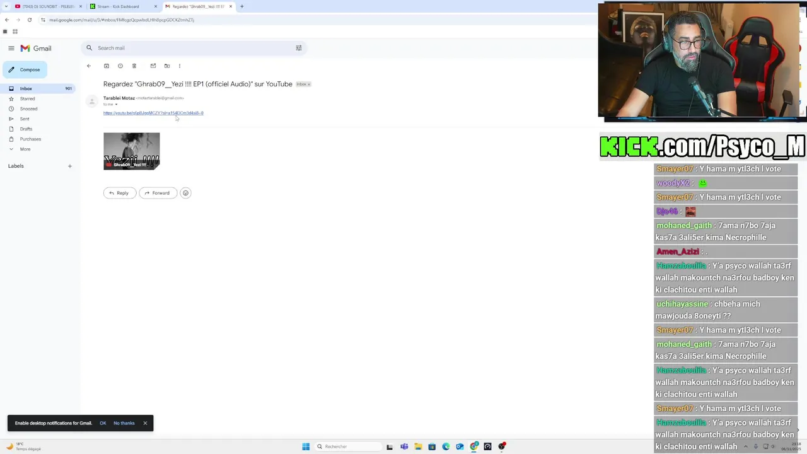Open taskbar clock and date
This screenshot has height=454, width=807.
click(x=792, y=446)
